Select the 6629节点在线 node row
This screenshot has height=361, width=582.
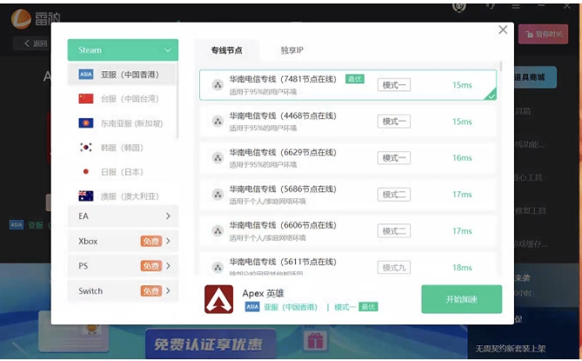[x=348, y=158]
